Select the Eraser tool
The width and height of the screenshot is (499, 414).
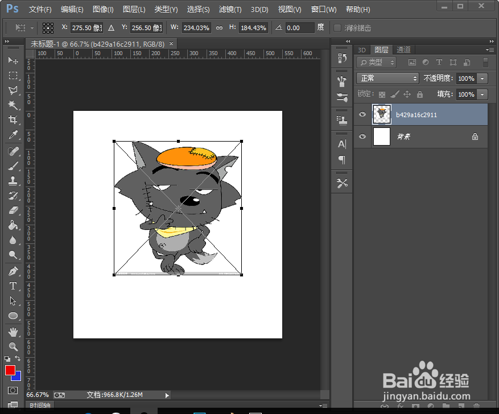(x=13, y=210)
